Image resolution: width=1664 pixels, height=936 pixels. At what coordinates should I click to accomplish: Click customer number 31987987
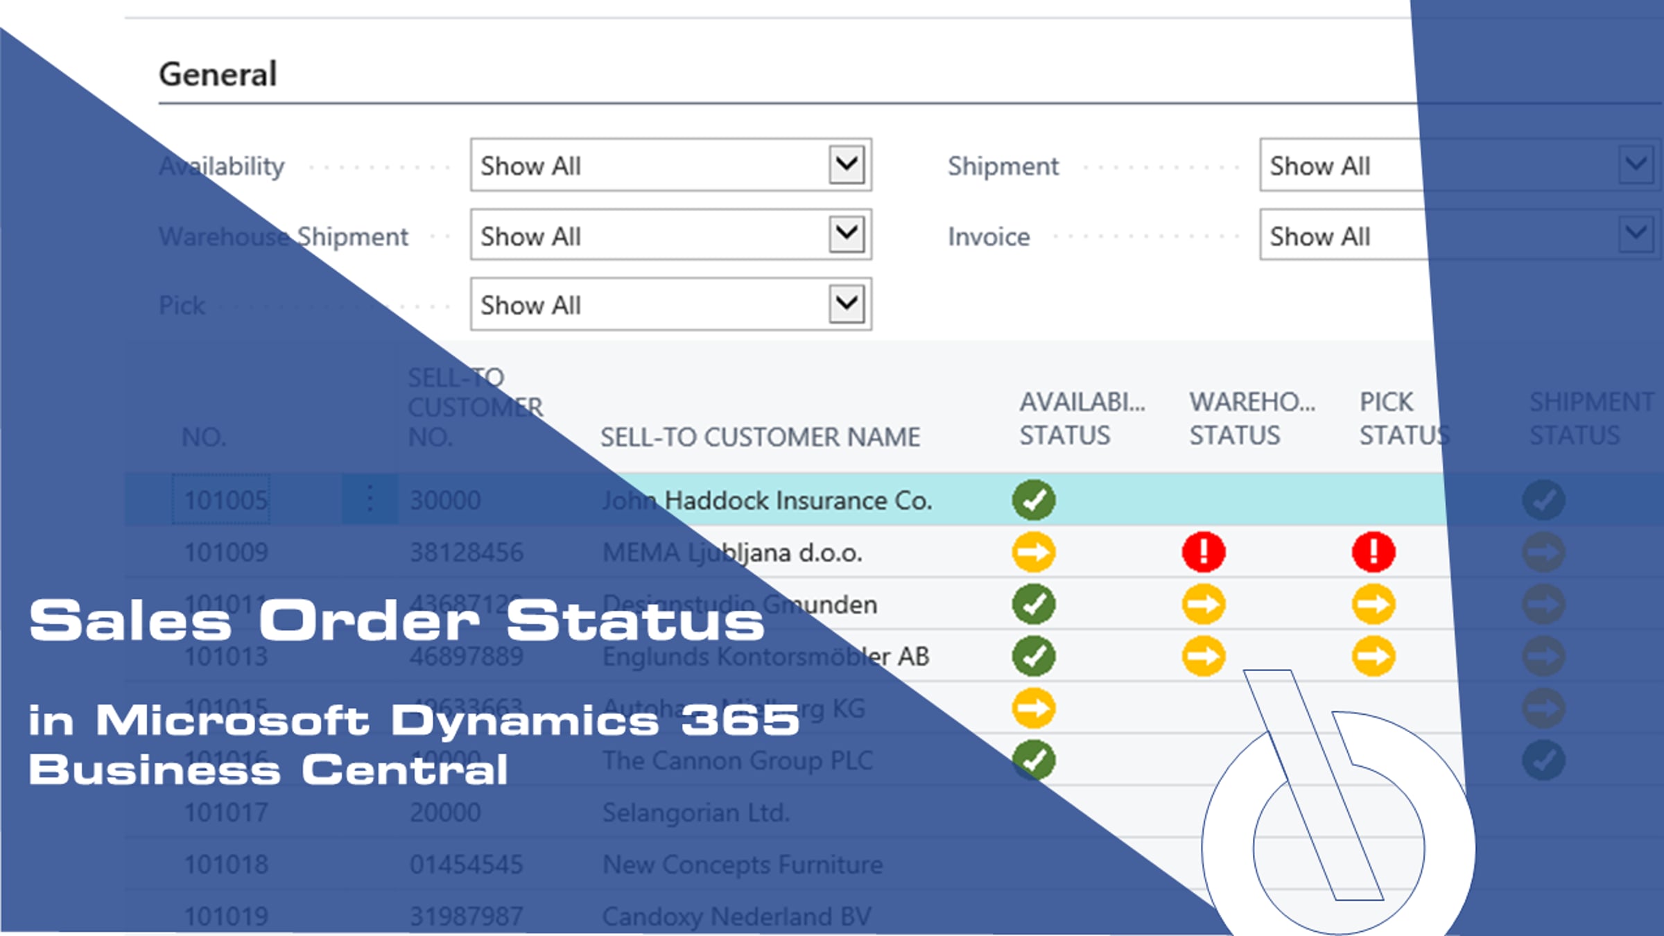click(x=466, y=917)
